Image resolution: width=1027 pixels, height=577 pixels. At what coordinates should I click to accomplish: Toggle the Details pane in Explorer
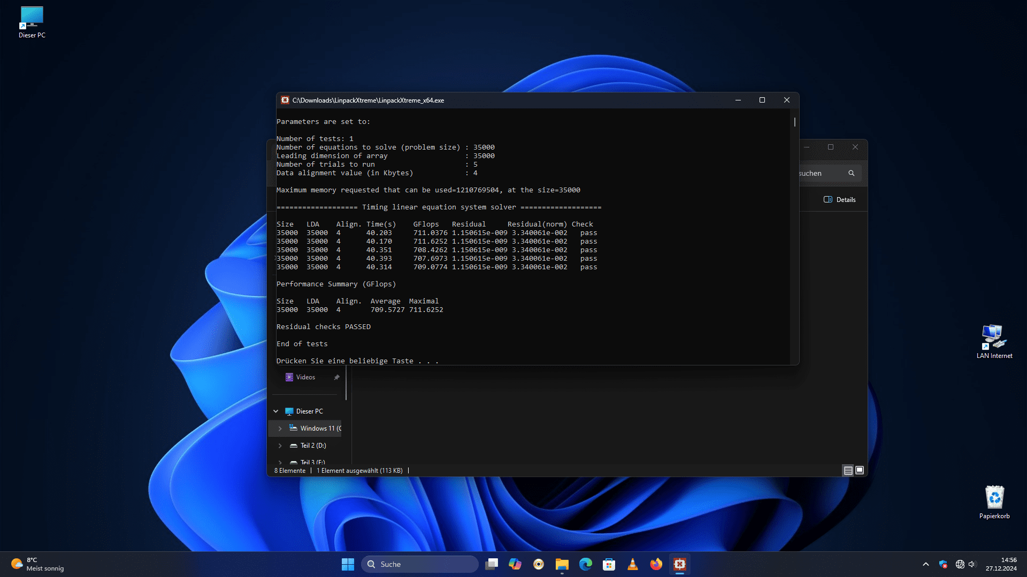click(x=840, y=200)
